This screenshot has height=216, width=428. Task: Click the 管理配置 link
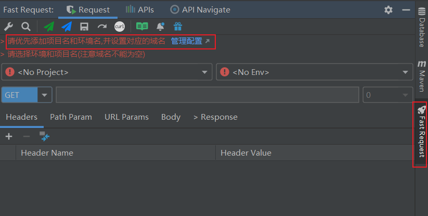(187, 41)
